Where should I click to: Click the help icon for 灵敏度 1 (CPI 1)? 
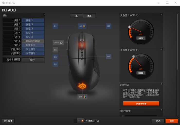(x=162, y=15)
